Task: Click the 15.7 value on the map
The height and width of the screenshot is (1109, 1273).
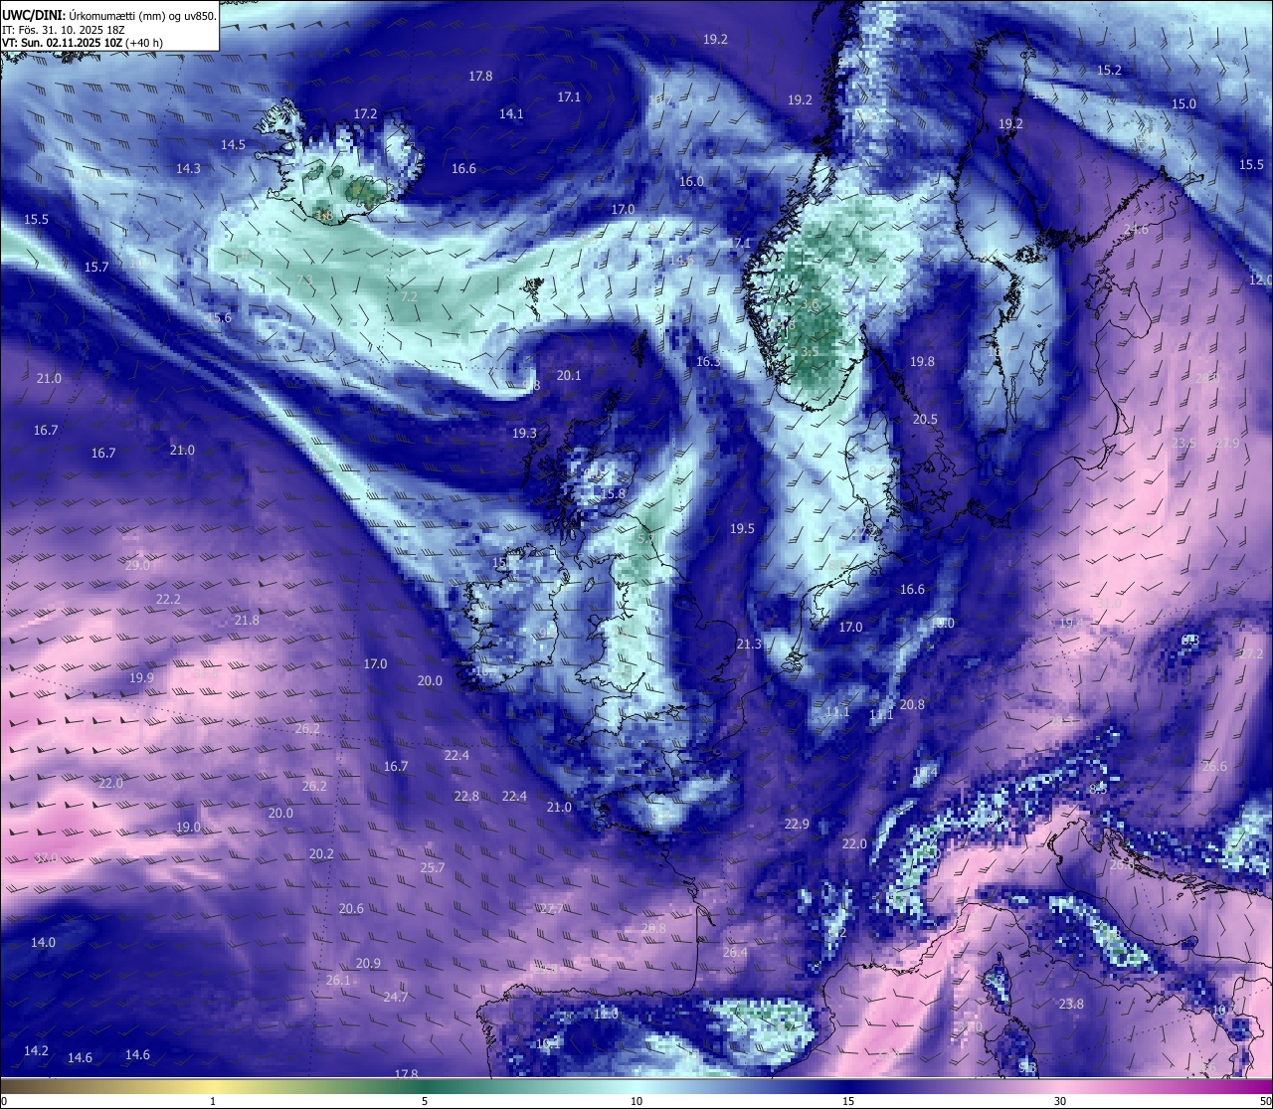Action: click(x=96, y=268)
